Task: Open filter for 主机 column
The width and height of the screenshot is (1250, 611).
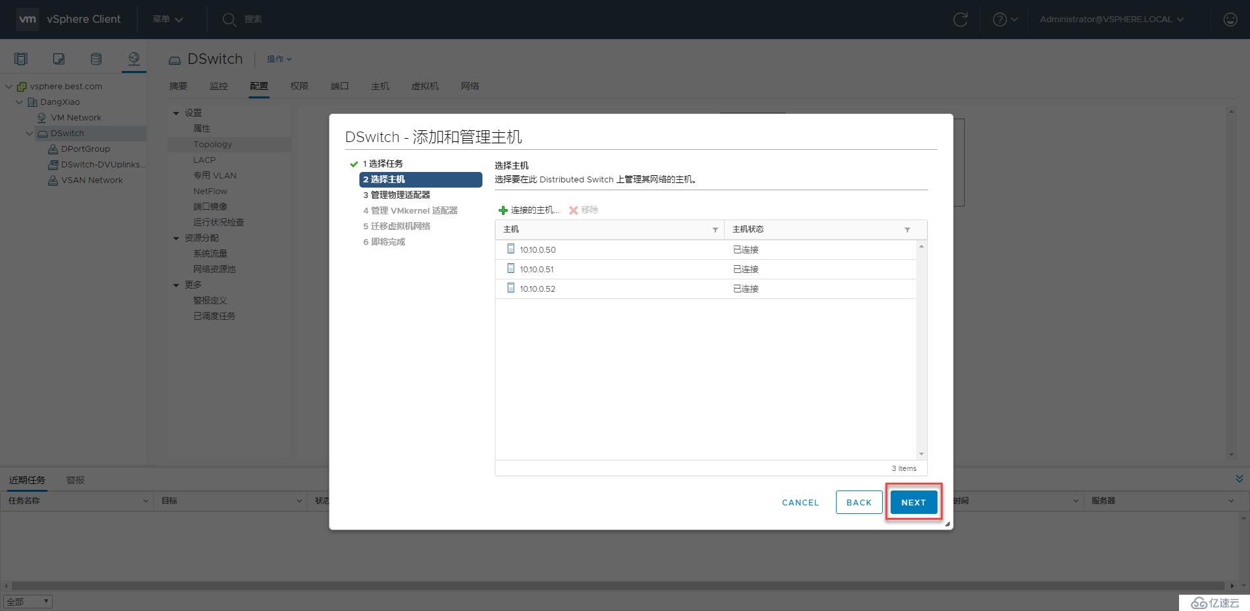Action: [715, 230]
